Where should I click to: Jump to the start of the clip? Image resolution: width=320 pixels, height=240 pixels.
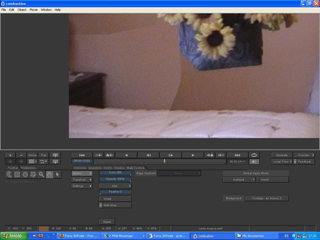point(82,155)
